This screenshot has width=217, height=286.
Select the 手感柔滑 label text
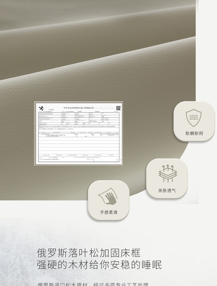point(109,212)
